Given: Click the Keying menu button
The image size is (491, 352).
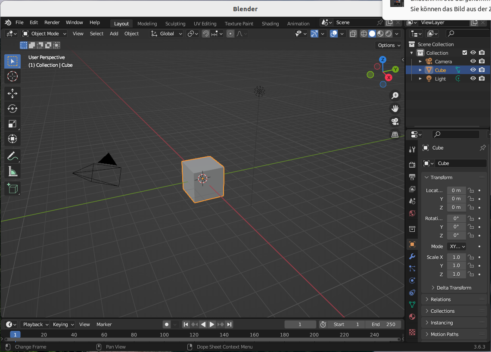Looking at the screenshot, I should point(63,324).
